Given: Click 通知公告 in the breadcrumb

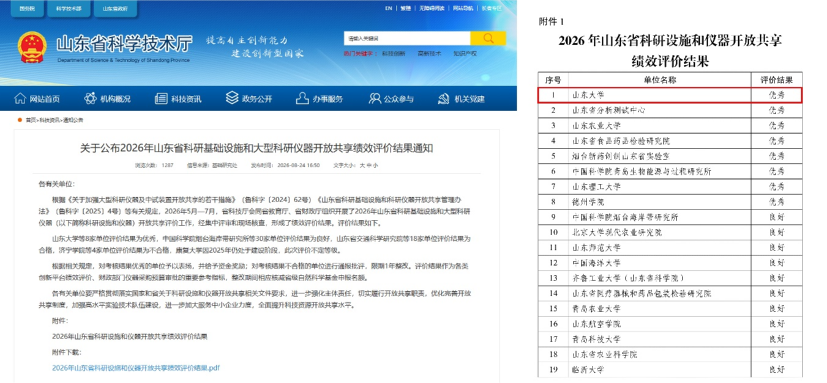Looking at the screenshot, I should click(73, 120).
